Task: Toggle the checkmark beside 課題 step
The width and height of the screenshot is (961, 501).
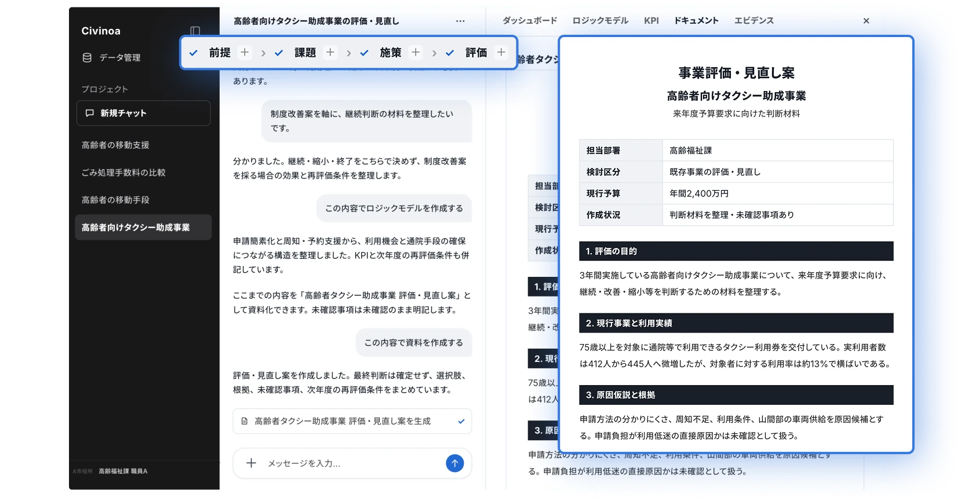Action: (279, 53)
